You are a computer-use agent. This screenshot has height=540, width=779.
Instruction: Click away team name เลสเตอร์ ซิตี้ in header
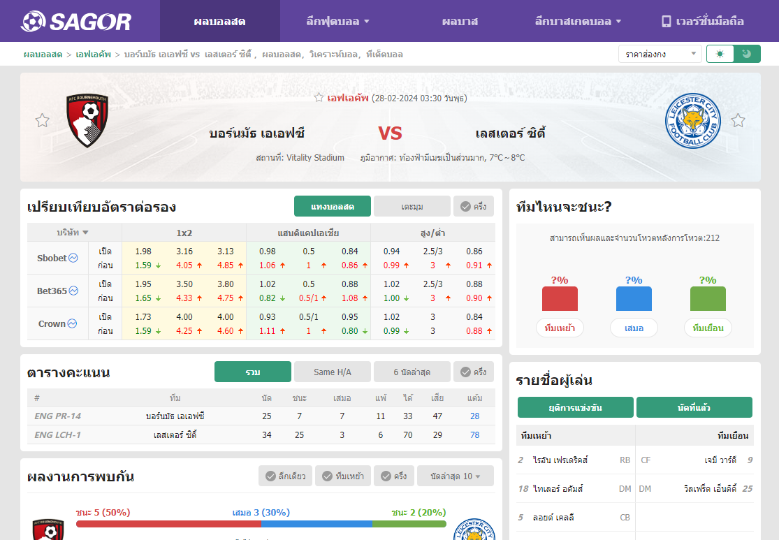[511, 133]
